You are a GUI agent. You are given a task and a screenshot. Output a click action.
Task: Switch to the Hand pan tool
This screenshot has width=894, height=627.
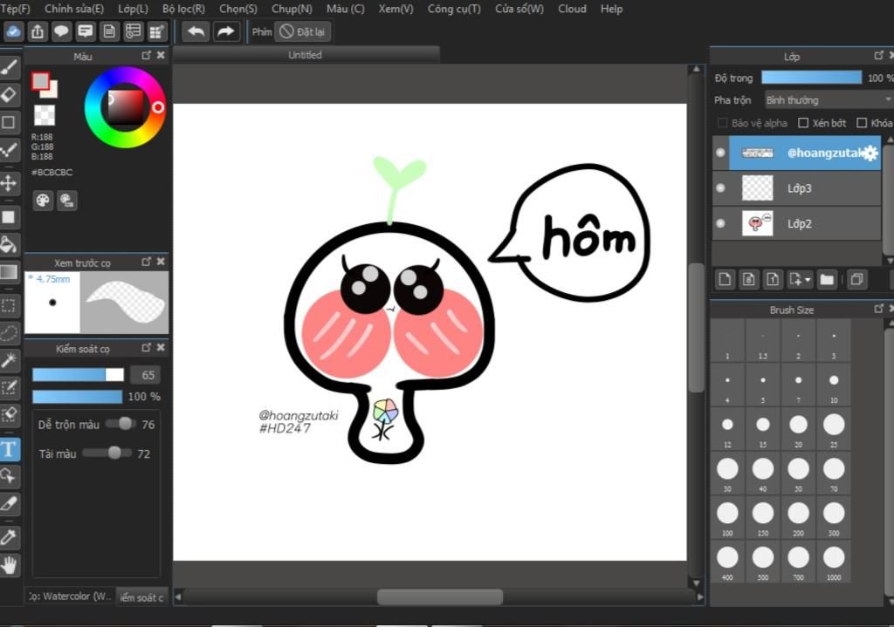coord(10,565)
